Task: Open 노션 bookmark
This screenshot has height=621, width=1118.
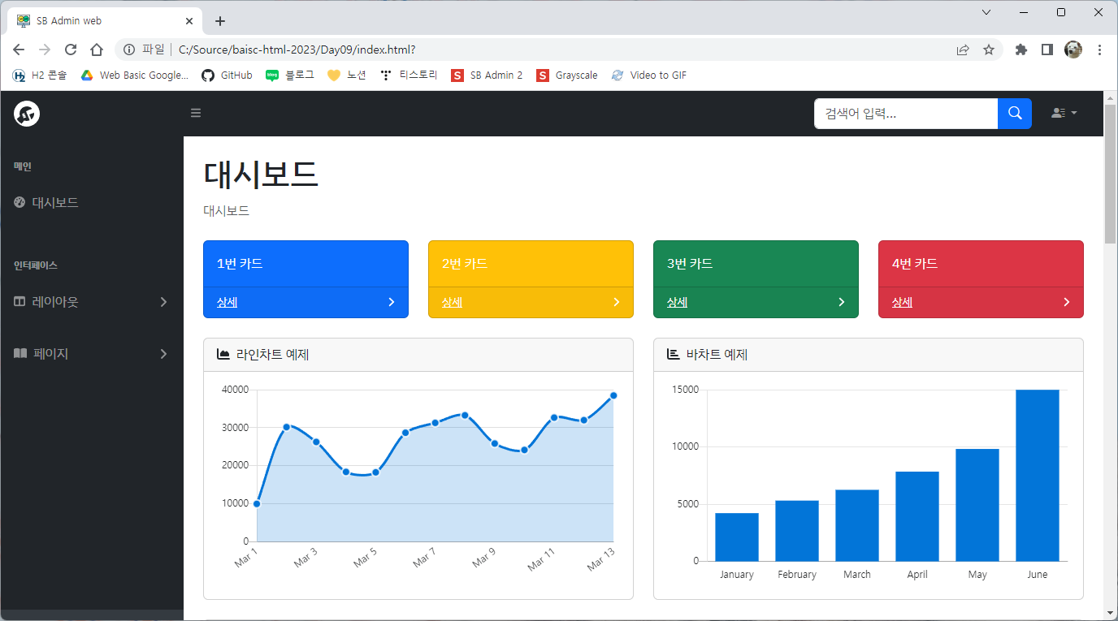Action: click(x=347, y=75)
